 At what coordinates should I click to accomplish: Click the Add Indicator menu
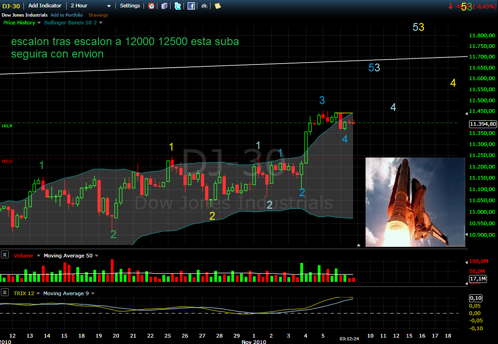[45, 6]
